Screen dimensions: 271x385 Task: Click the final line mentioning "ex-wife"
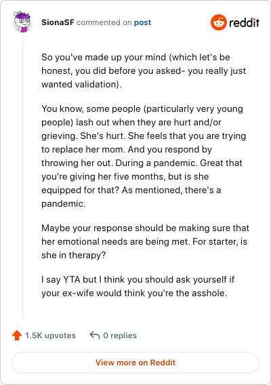pos(134,293)
